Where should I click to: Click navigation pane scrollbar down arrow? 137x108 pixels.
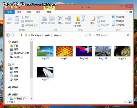pos(32,98)
